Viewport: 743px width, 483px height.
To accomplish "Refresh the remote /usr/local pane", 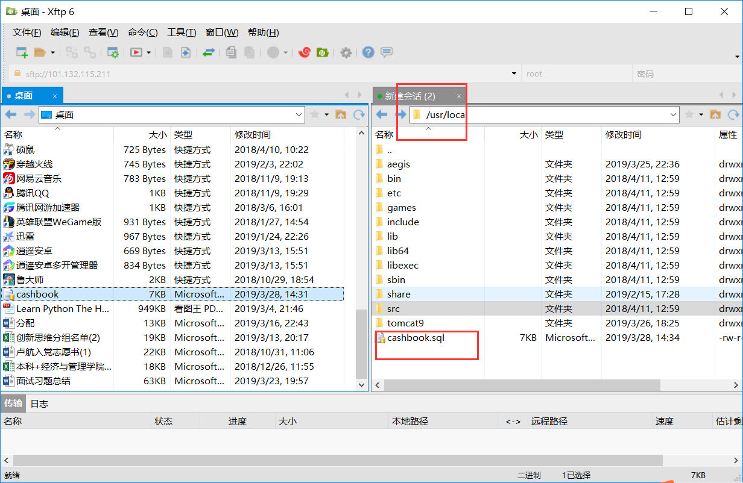I will coord(733,114).
